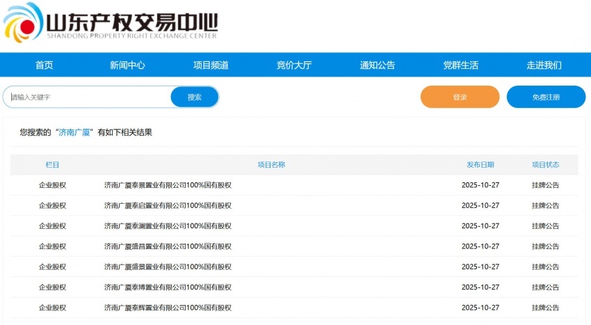
Task: Go to 新闻中心 menu
Action: (127, 65)
